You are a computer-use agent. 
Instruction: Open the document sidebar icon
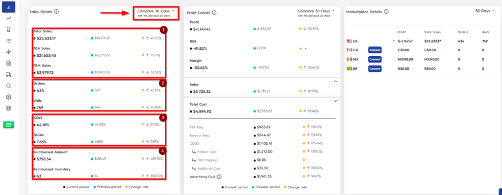point(9,63)
